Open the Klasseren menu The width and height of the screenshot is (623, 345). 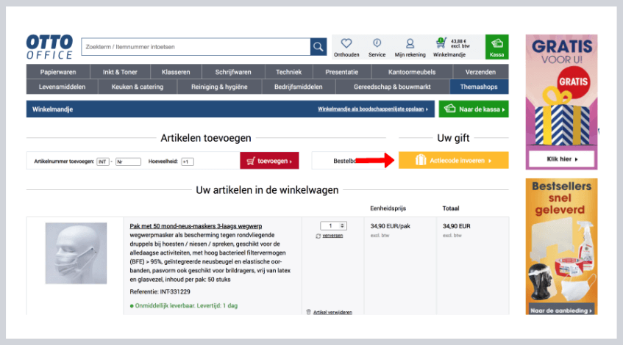pos(176,72)
